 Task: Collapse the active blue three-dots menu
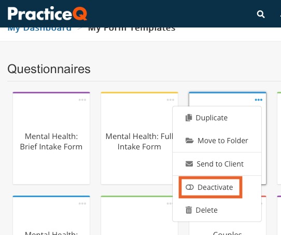pyautogui.click(x=259, y=100)
